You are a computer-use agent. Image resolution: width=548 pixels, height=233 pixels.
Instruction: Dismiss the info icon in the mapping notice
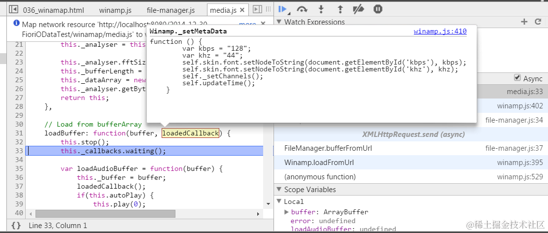[16, 24]
